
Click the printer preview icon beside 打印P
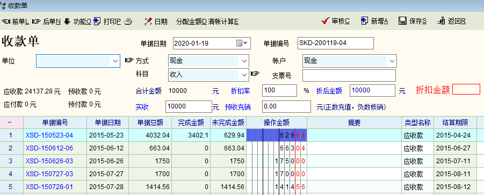coord(128,21)
